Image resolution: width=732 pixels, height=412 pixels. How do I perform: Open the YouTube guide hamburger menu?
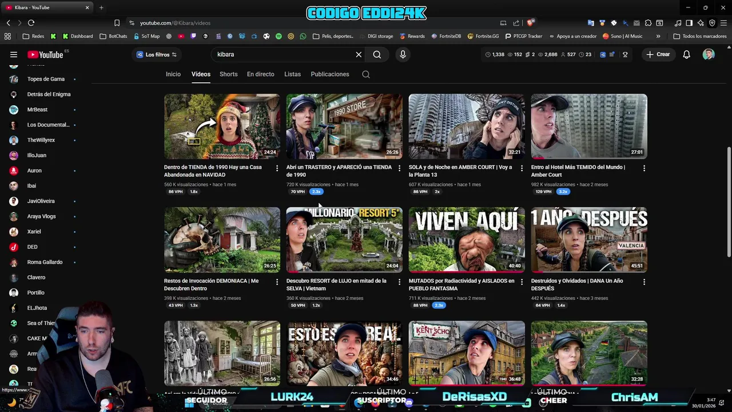[13, 54]
